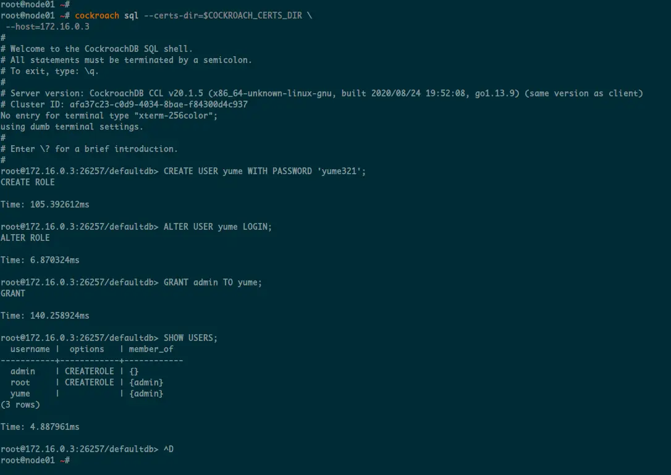Image resolution: width=671 pixels, height=475 pixels.
Task: Click the 'options' column header
Action: coord(87,349)
